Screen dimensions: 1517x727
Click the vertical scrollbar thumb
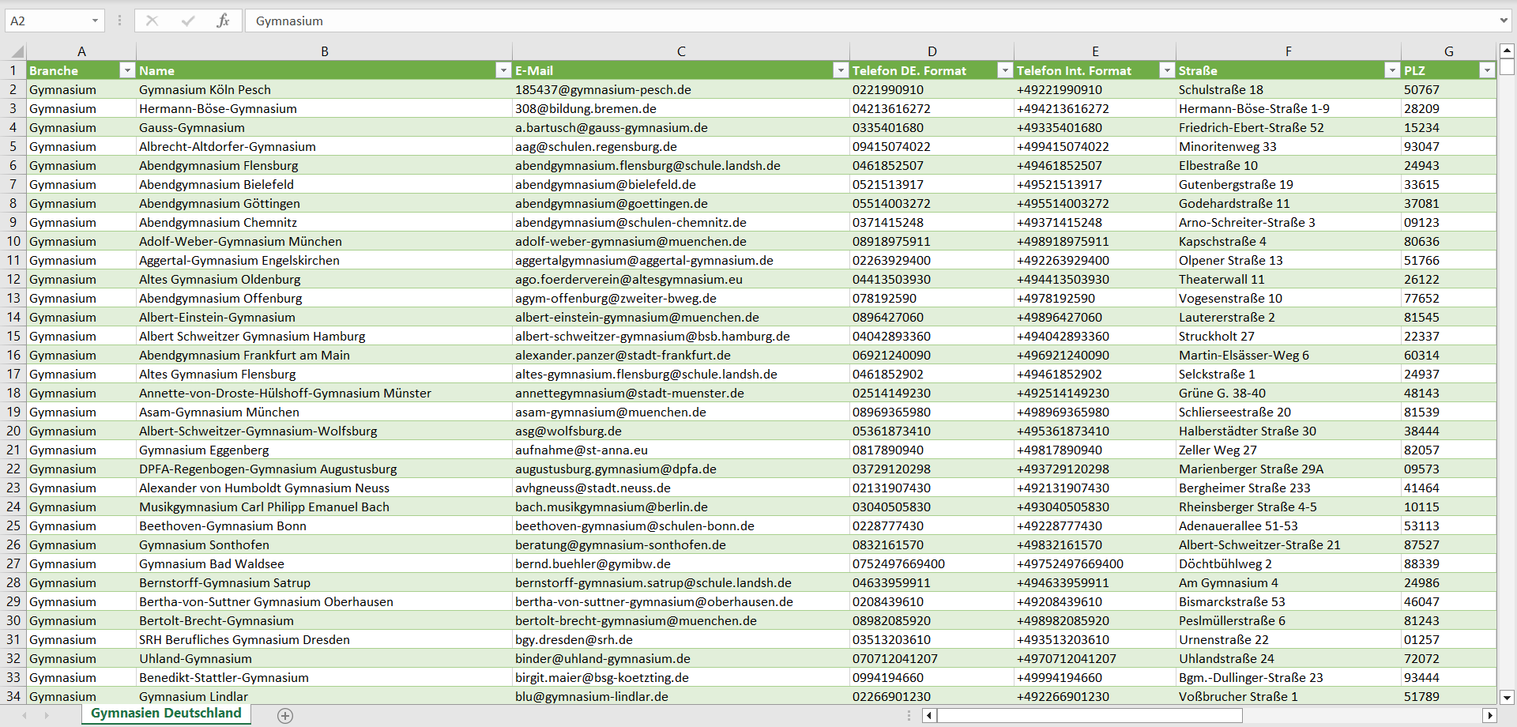point(1507,66)
